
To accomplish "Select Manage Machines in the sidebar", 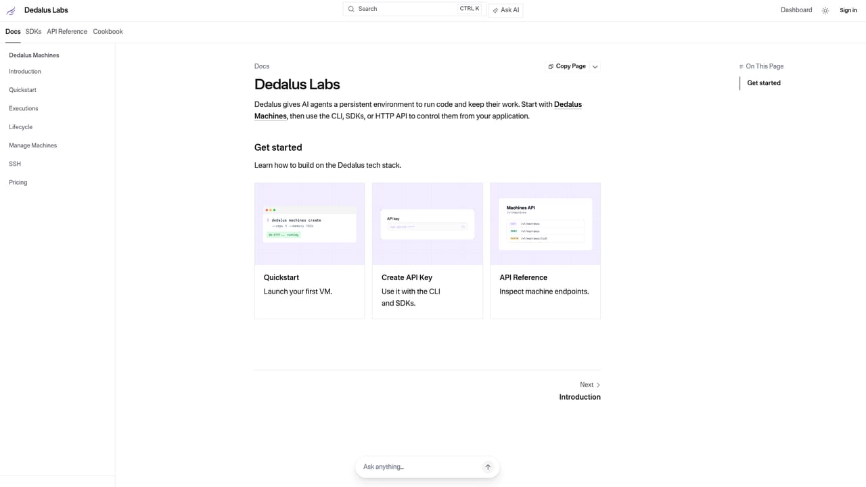I will pos(32,145).
